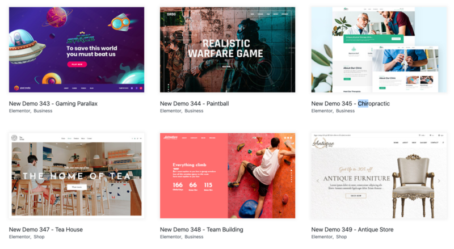Screen dimensions: 454x249
Task: Click New Demo 349 - Antique Store title
Action: tap(352, 230)
